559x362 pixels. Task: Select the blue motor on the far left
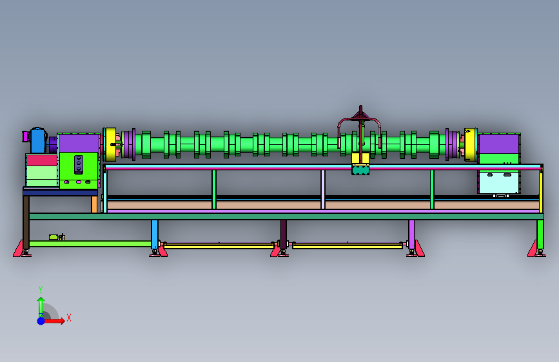click(x=38, y=140)
